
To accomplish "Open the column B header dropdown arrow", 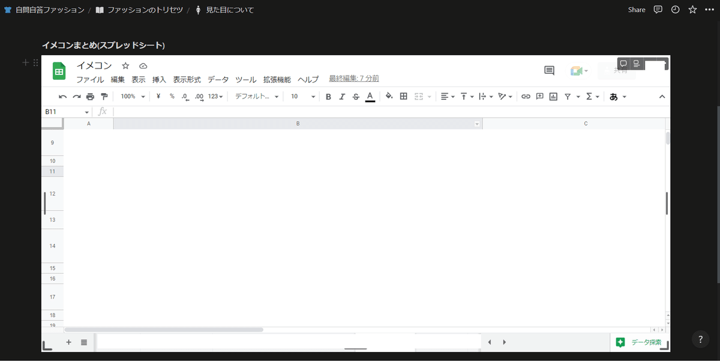I will (x=478, y=124).
